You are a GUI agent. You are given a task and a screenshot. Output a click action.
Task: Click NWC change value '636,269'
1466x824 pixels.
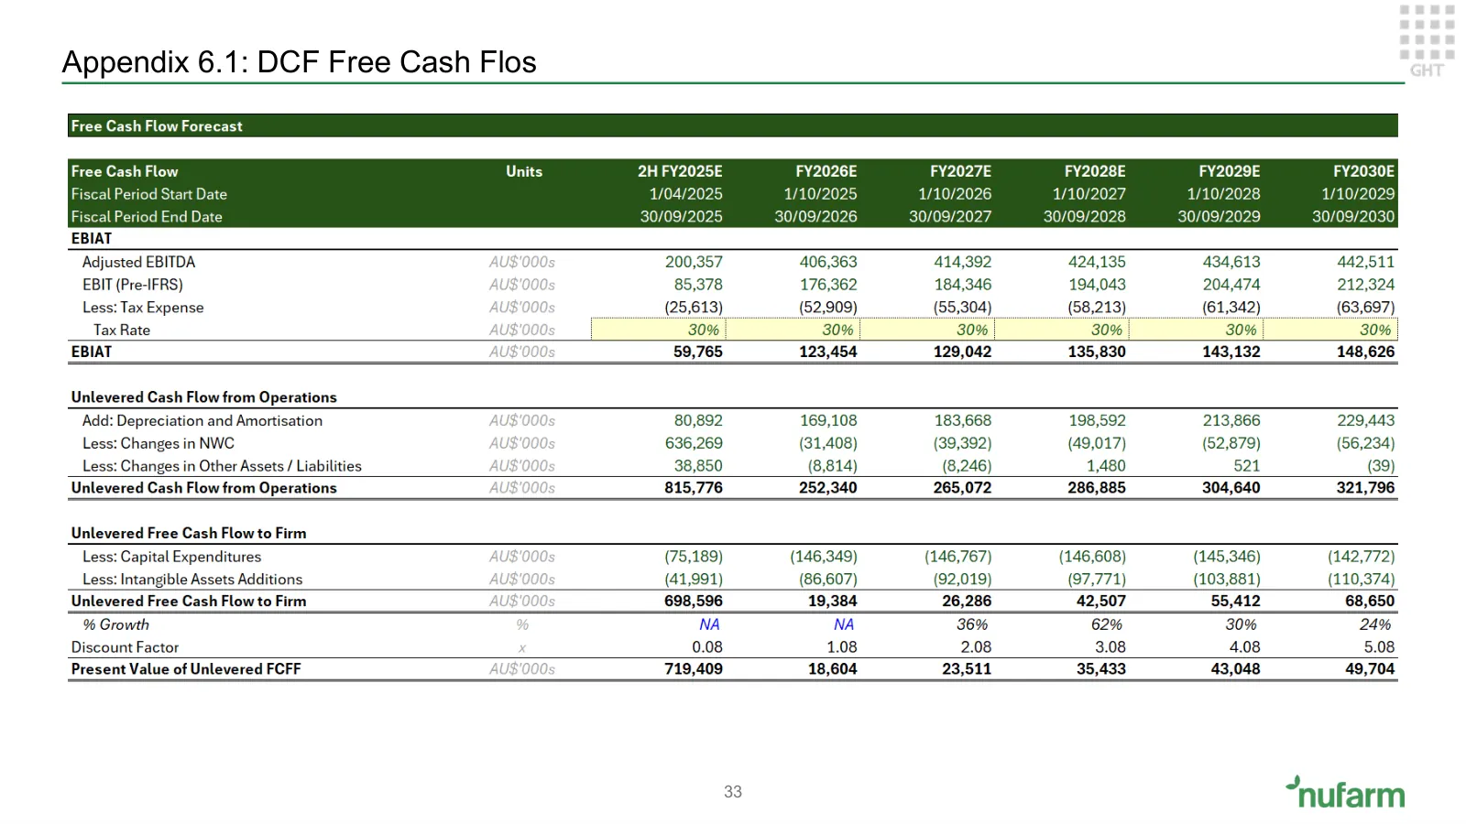click(694, 443)
